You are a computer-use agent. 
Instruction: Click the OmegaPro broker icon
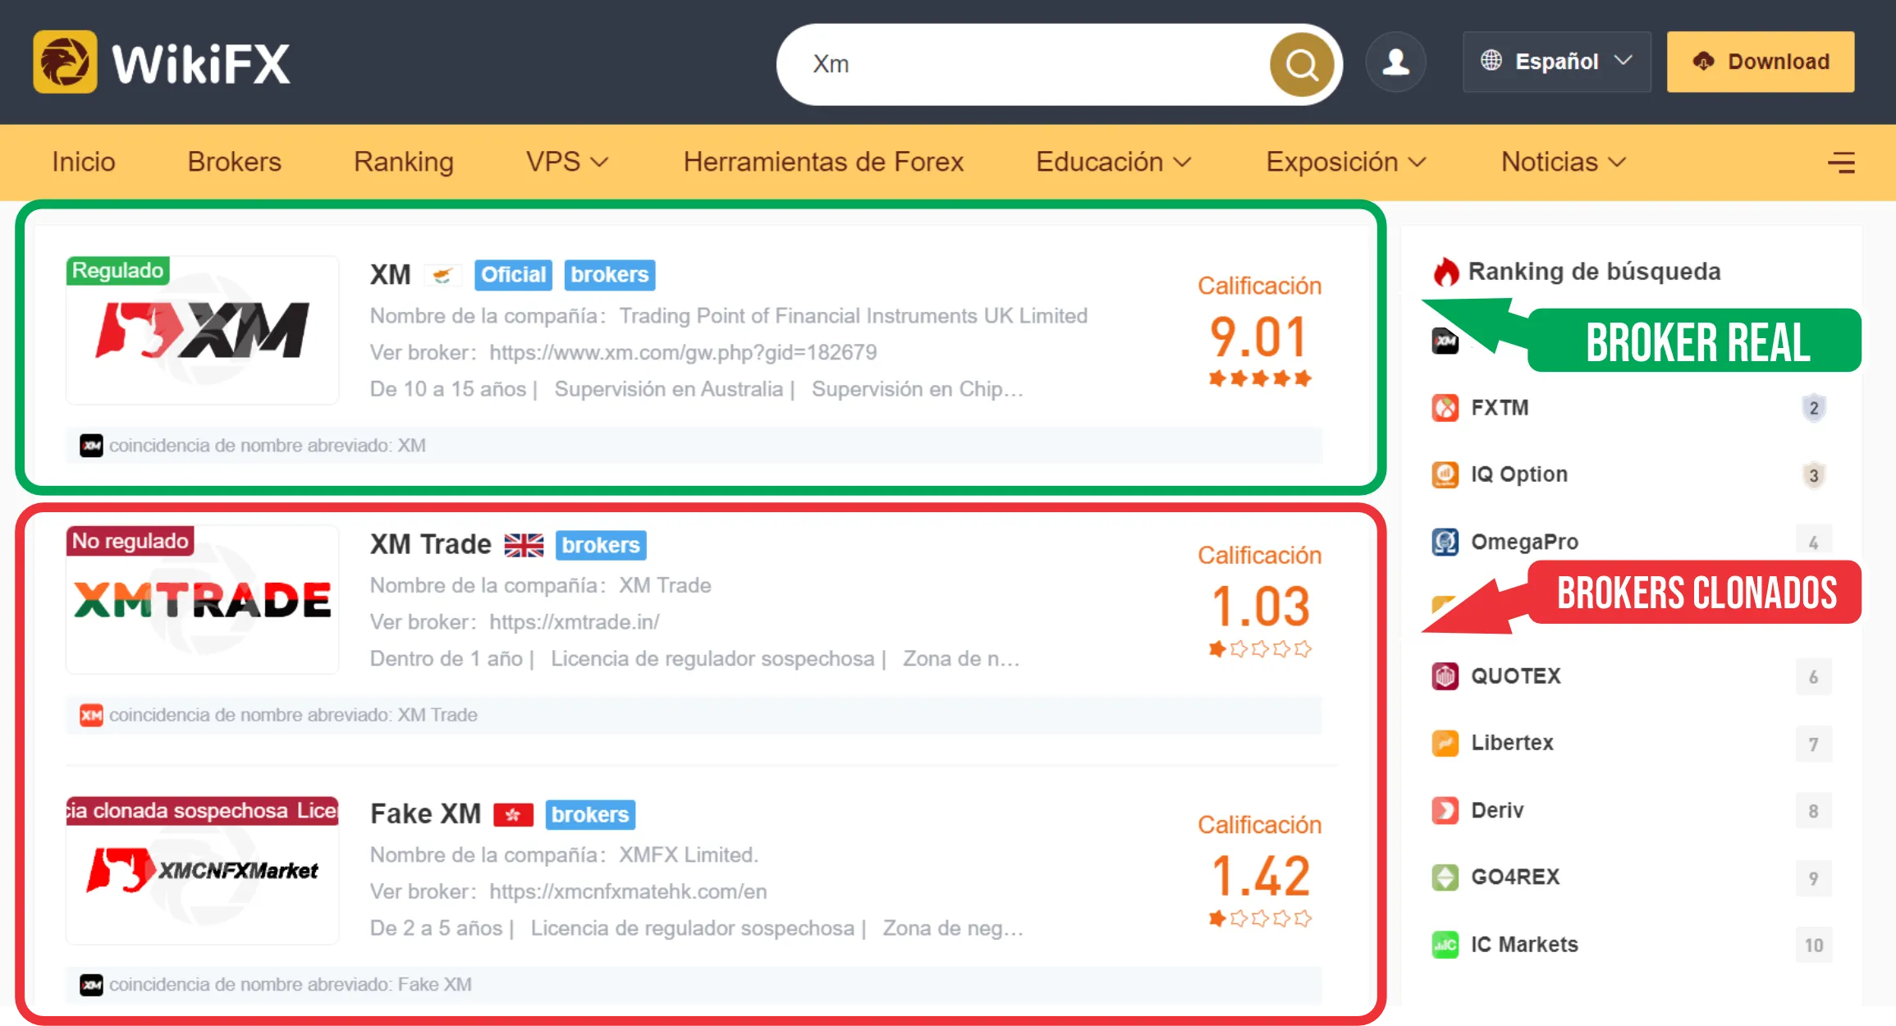pos(1445,542)
